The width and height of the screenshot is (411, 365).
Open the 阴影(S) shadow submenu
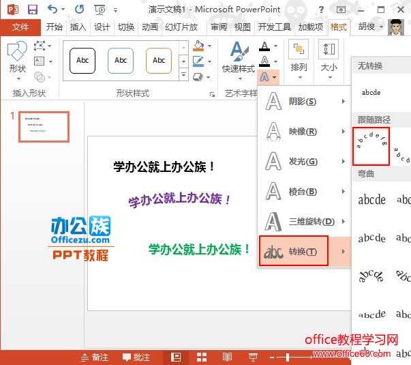pos(305,101)
